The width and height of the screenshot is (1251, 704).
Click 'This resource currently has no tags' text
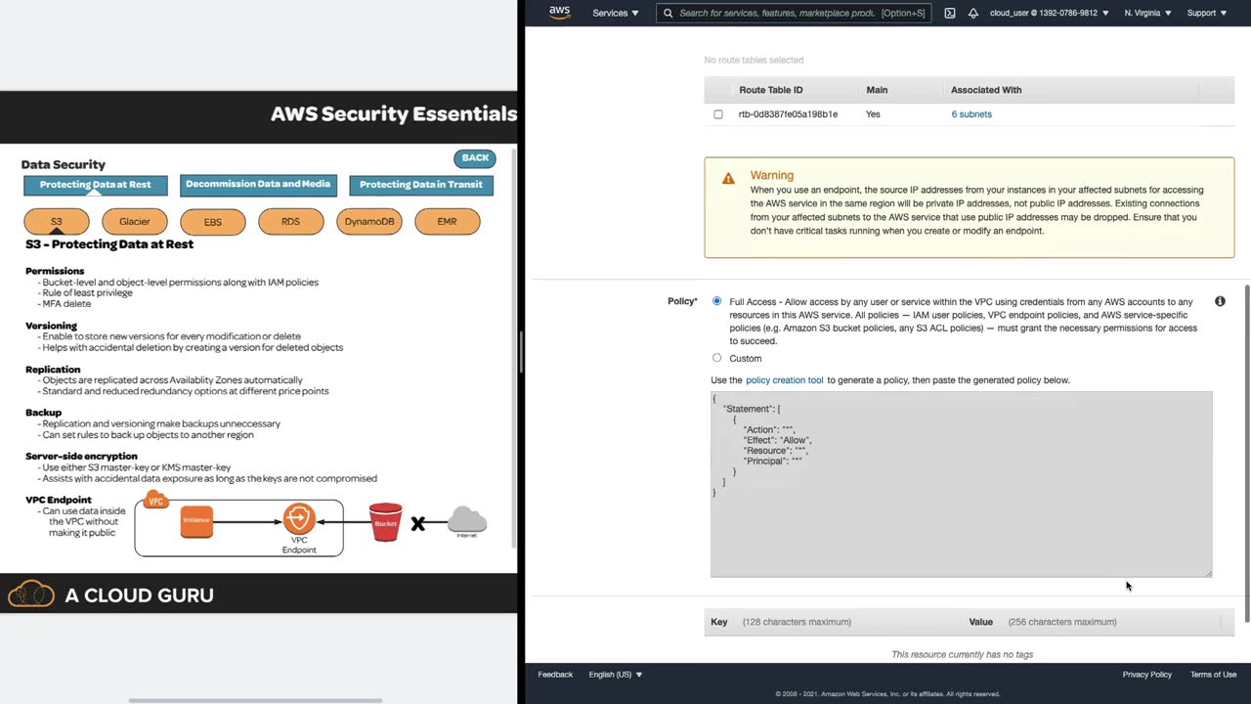(962, 654)
